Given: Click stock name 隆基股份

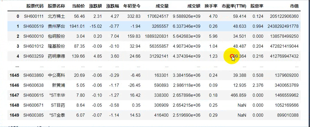Looking at the screenshot, I should coord(56,46).
